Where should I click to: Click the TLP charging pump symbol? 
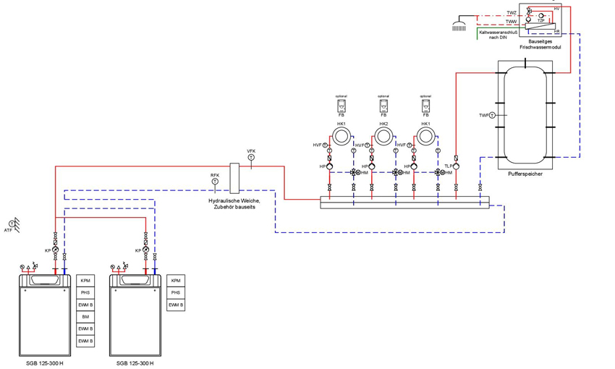[x=456, y=166]
